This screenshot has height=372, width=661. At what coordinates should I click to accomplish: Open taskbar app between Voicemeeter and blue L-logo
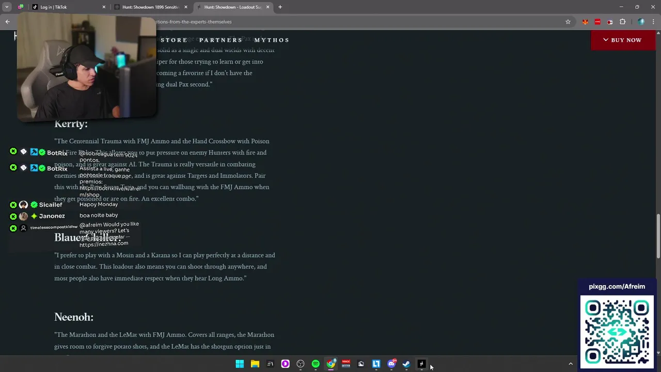click(361, 364)
